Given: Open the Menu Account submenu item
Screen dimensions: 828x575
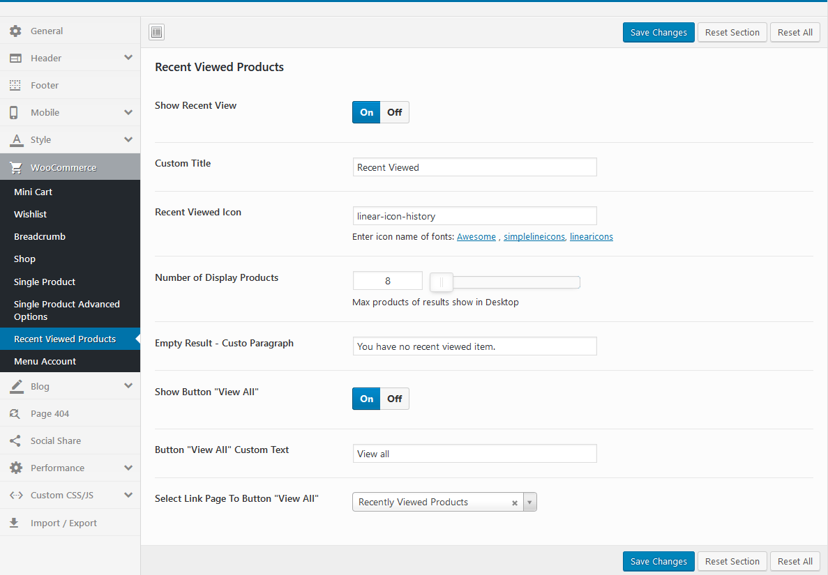Looking at the screenshot, I should [x=70, y=361].
